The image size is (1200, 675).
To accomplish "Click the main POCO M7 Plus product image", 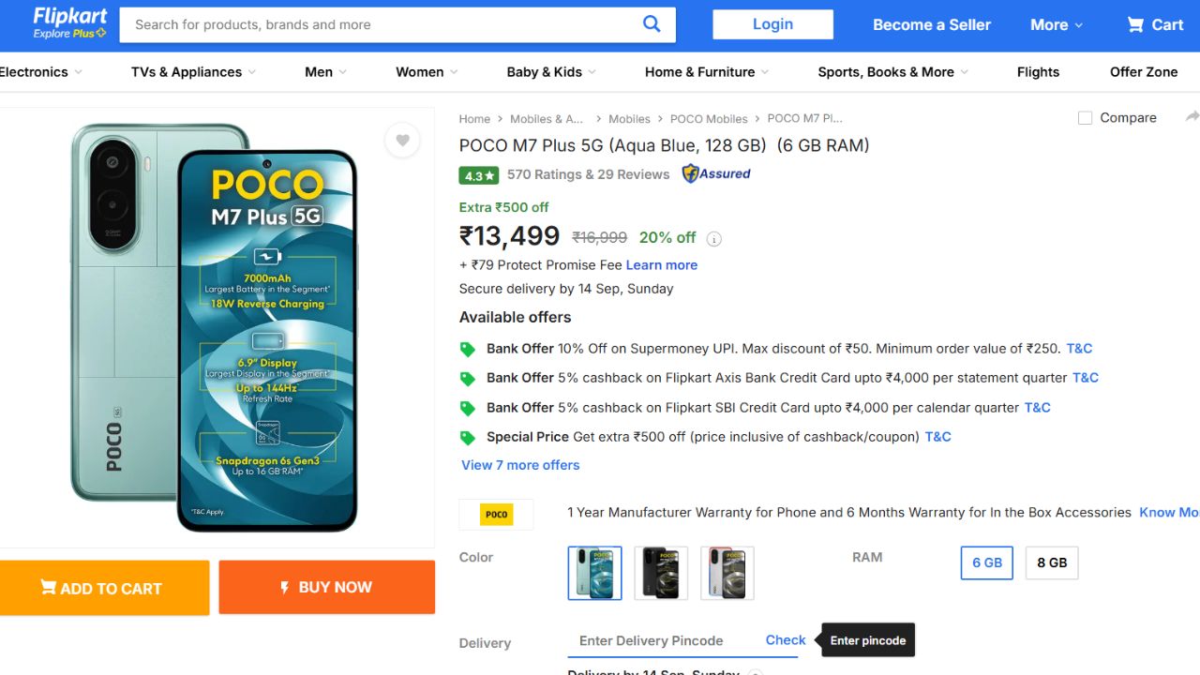I will point(215,327).
